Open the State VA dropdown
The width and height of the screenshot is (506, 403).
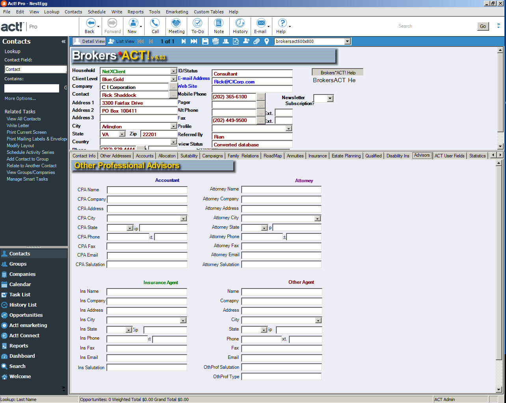[x=122, y=134]
